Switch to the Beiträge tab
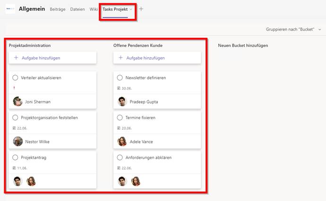This screenshot has width=326, height=201. pos(58,9)
